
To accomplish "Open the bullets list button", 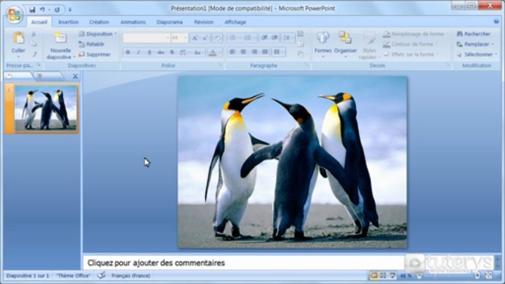I will click(234, 37).
